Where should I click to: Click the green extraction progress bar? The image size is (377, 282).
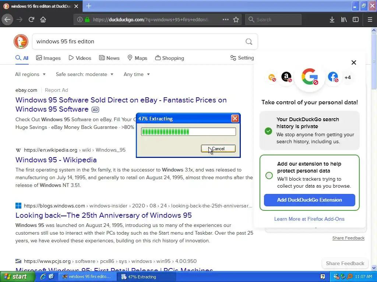[188, 132]
